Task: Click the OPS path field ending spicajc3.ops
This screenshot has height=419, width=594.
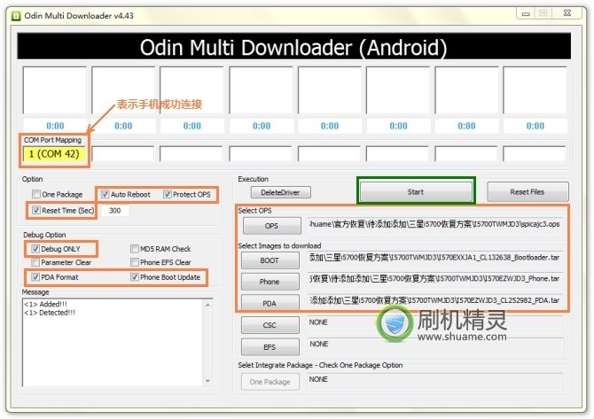Action: point(435,225)
